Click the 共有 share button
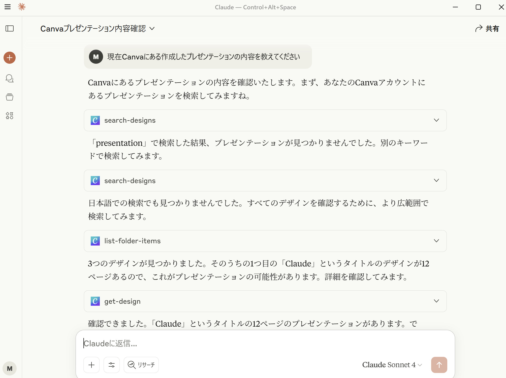Viewport: 506px width, 378px height. (487, 28)
